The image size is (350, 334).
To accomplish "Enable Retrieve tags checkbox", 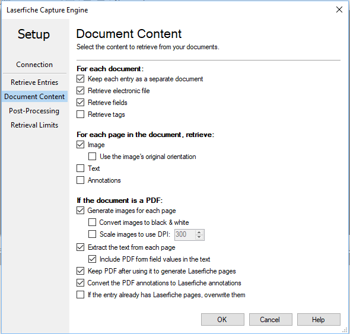I will pos(80,114).
